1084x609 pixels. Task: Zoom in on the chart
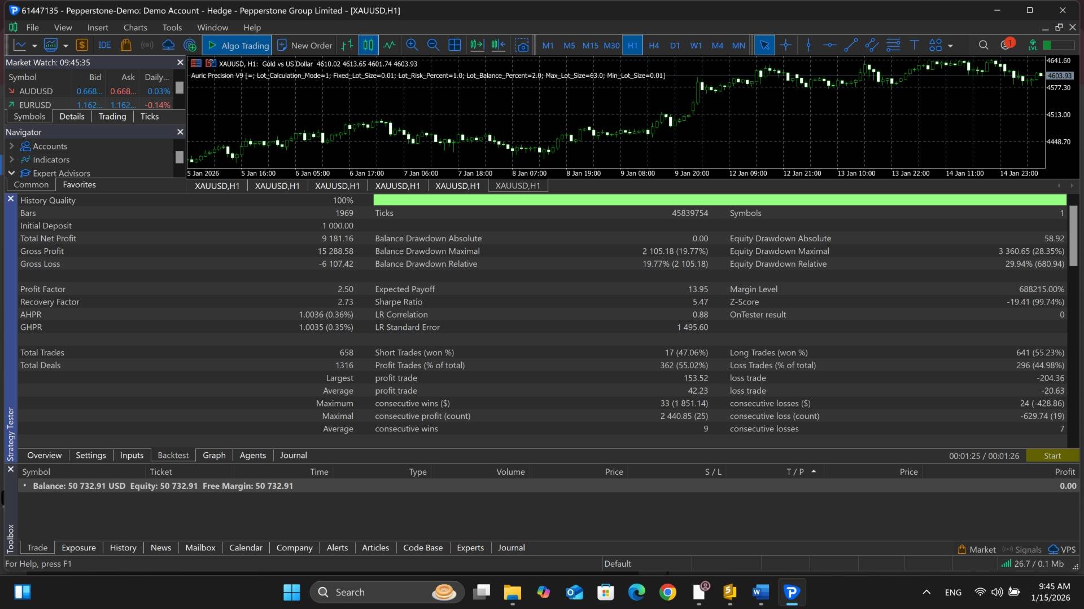(x=412, y=45)
